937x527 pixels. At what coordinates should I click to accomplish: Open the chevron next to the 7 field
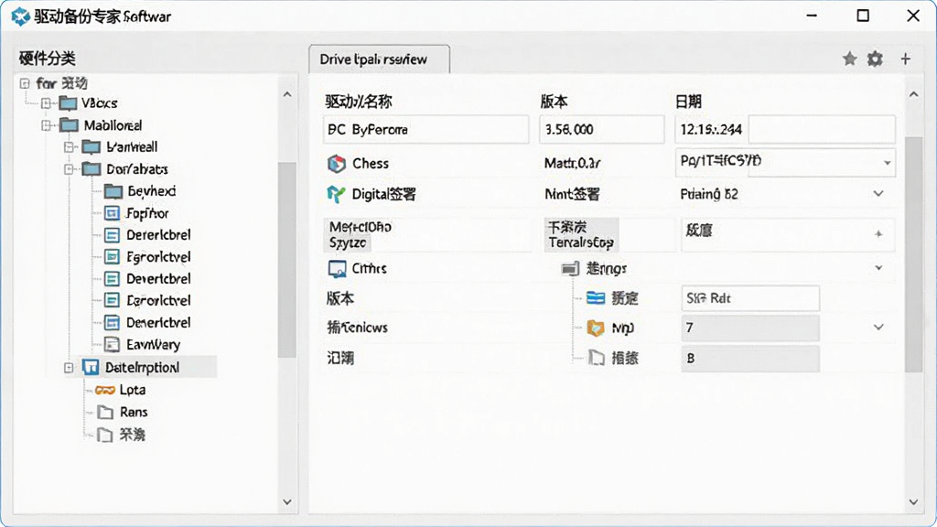click(x=878, y=328)
